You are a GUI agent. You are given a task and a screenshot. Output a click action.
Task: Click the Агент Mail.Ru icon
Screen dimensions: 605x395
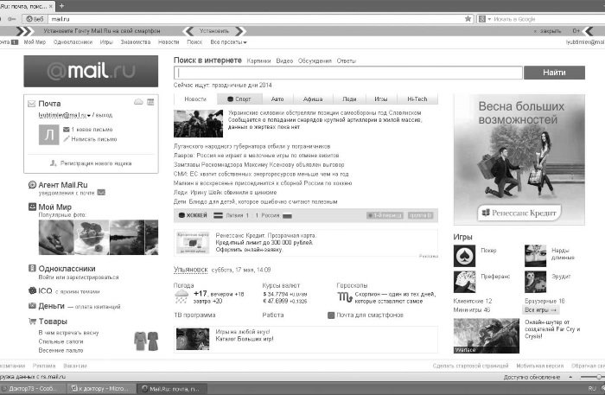tap(33, 185)
